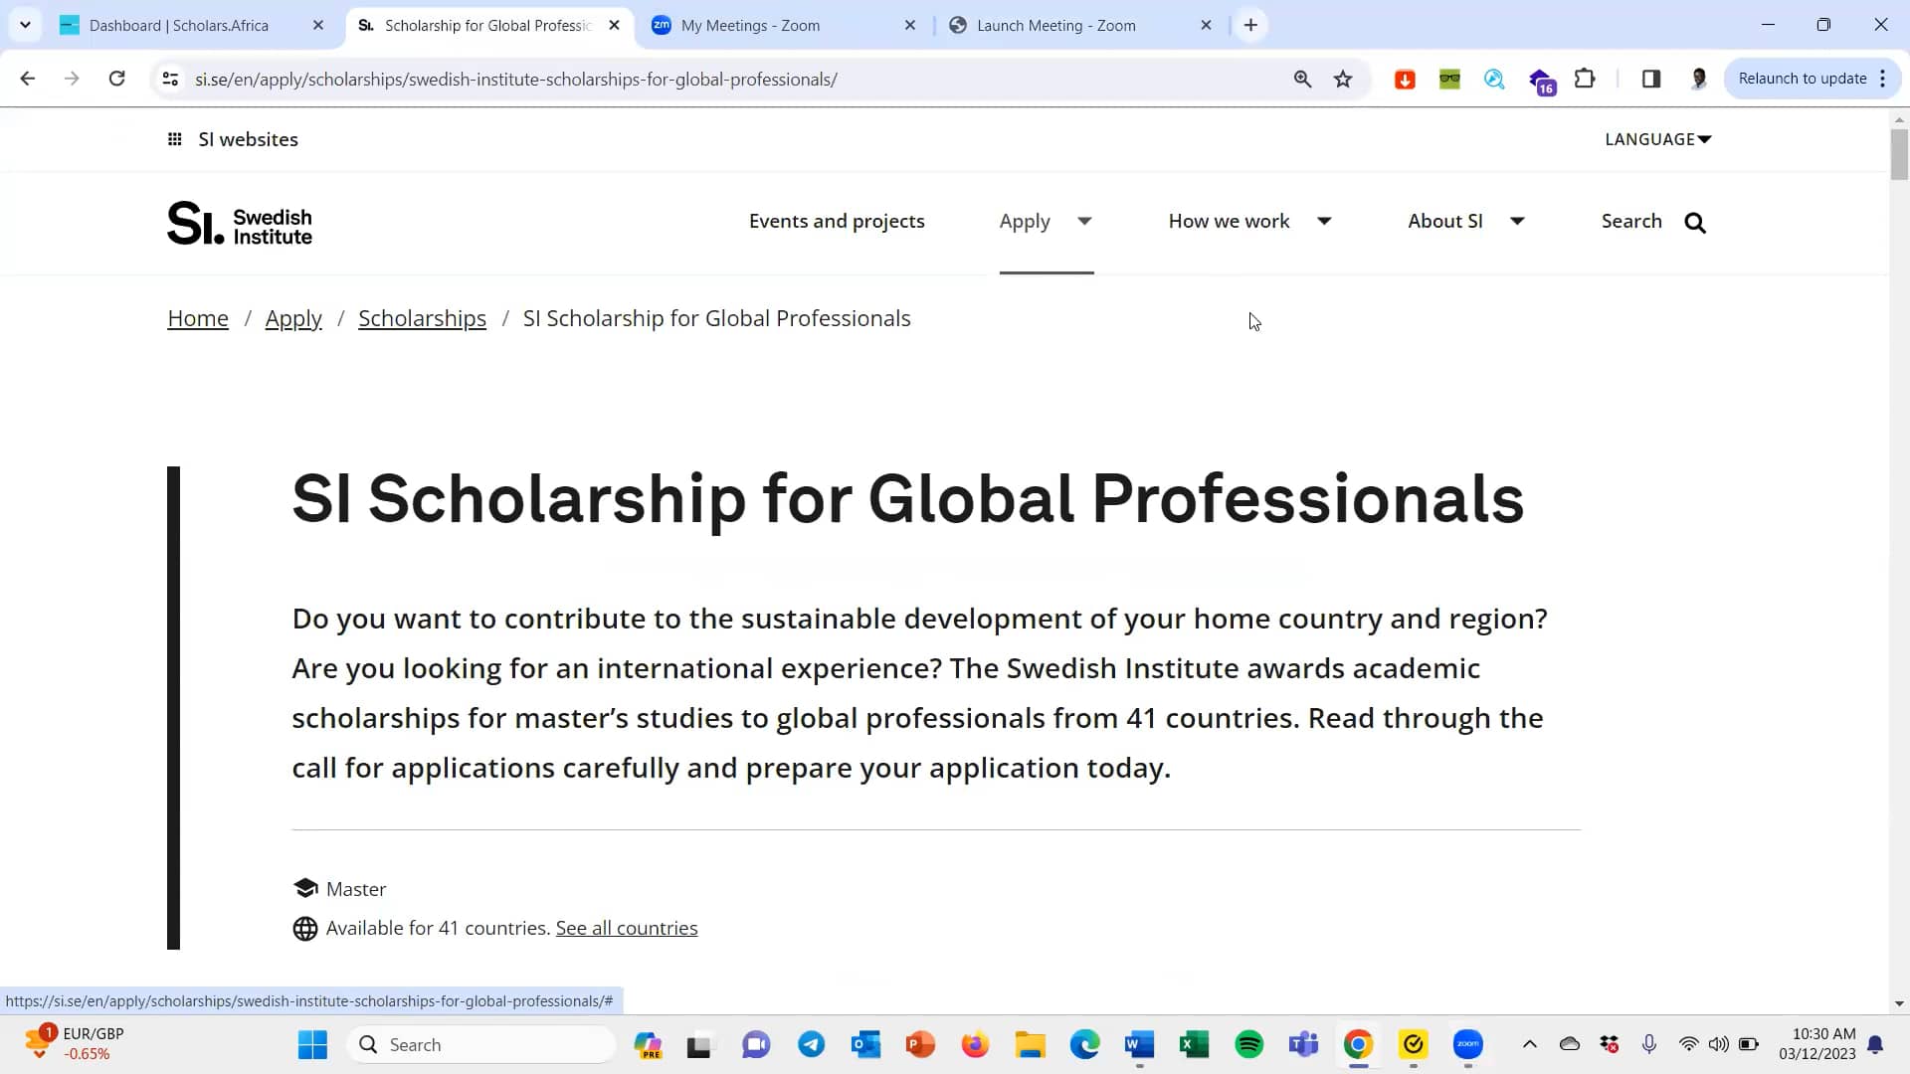
Task: Expand the How we work dropdown arrow
Action: (1325, 222)
